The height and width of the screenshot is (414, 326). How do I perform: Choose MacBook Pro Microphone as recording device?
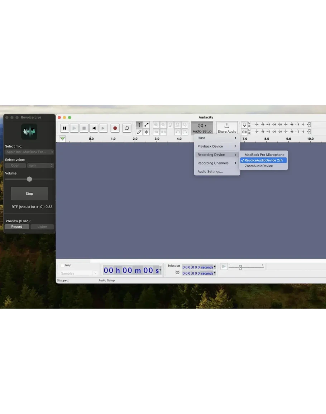[263, 155]
